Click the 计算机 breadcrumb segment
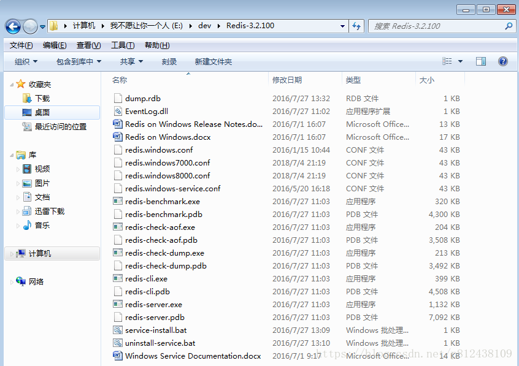519x366 pixels. [84, 26]
